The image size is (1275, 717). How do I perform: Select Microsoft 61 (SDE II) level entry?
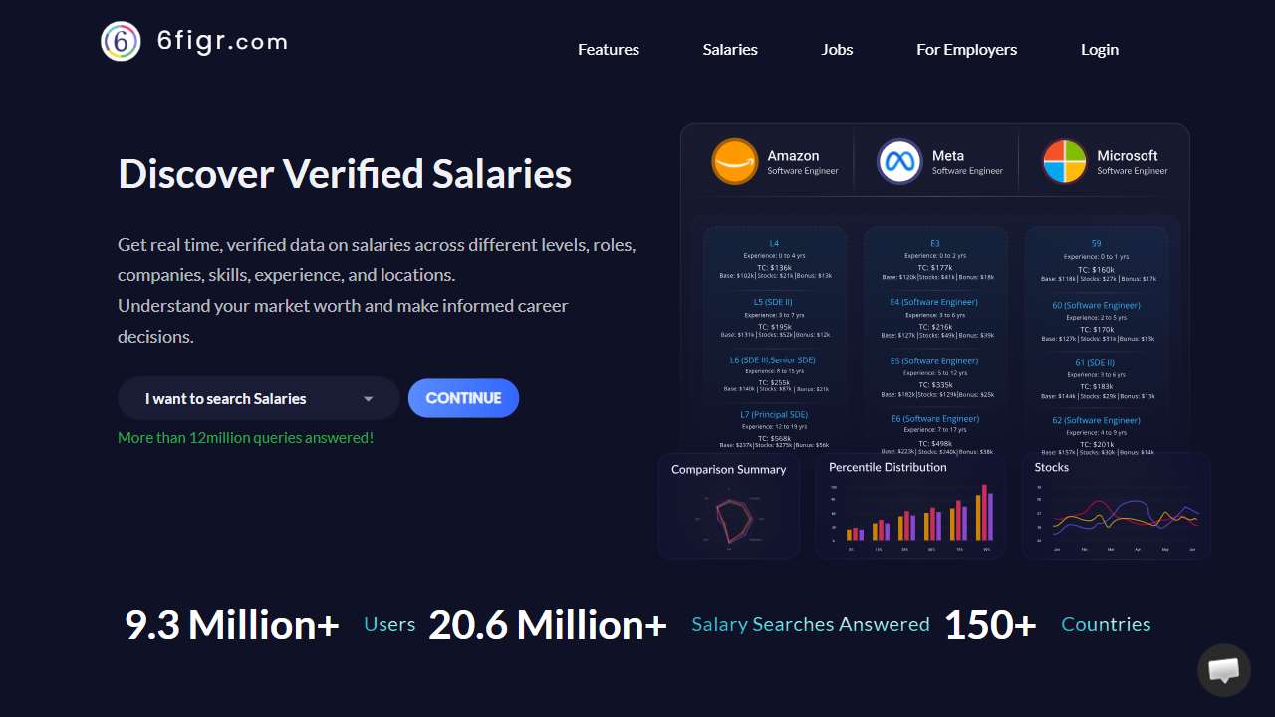point(1095,362)
